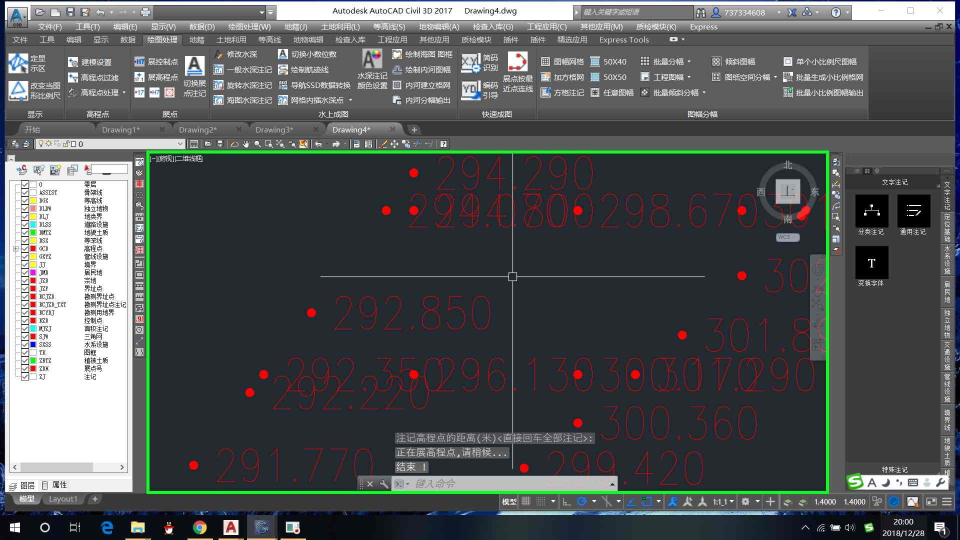Click 编码引导 tool
This screenshot has width=960, height=540.
pos(479,90)
